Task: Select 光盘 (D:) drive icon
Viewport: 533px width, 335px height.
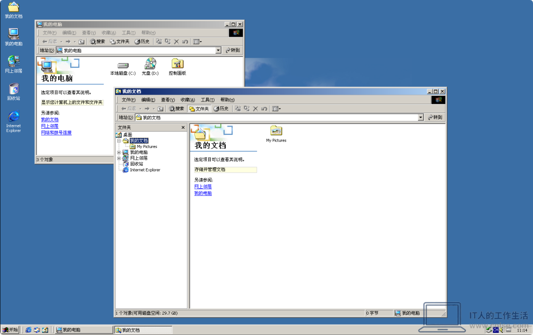Action: tap(150, 67)
